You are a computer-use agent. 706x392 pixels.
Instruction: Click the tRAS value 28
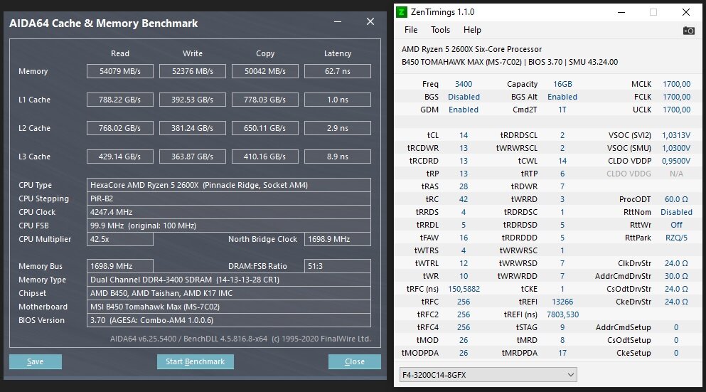pyautogui.click(x=464, y=186)
